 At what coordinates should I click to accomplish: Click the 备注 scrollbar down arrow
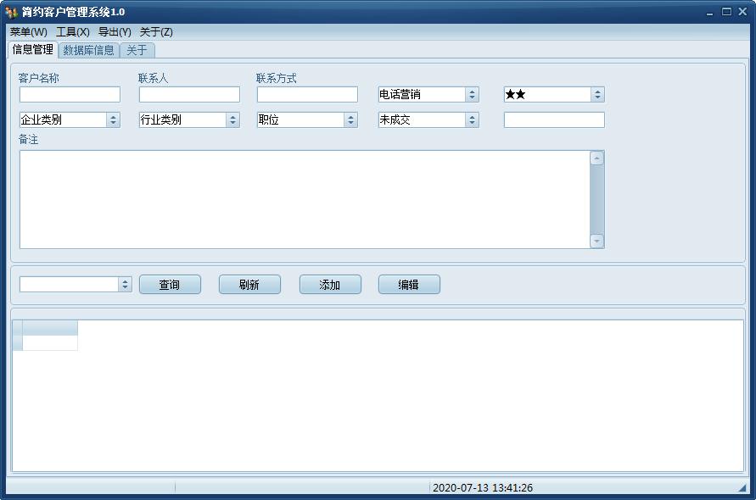(596, 241)
